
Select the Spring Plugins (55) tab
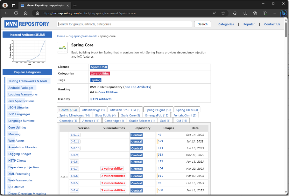158,110
